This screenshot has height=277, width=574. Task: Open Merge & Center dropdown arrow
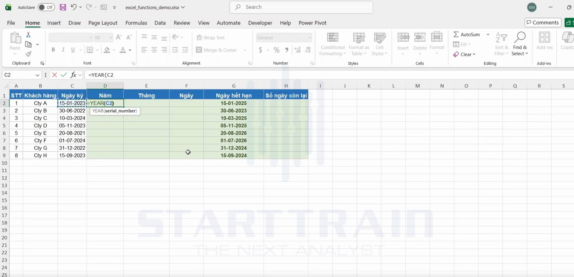[x=245, y=50]
